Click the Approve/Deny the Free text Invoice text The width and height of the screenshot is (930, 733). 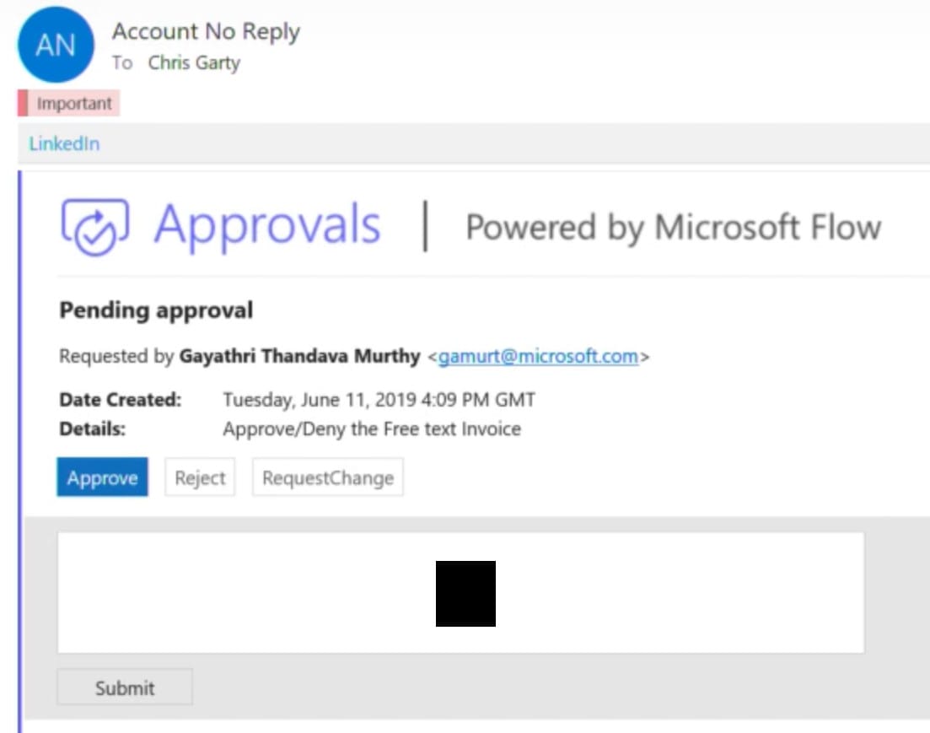coord(371,428)
